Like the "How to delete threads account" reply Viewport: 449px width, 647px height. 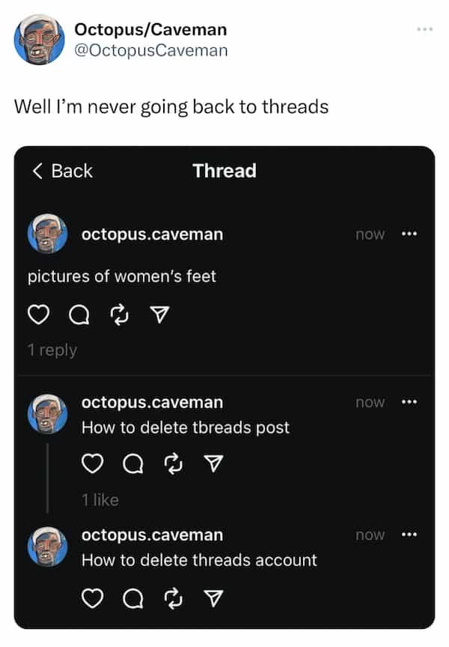pyautogui.click(x=91, y=598)
